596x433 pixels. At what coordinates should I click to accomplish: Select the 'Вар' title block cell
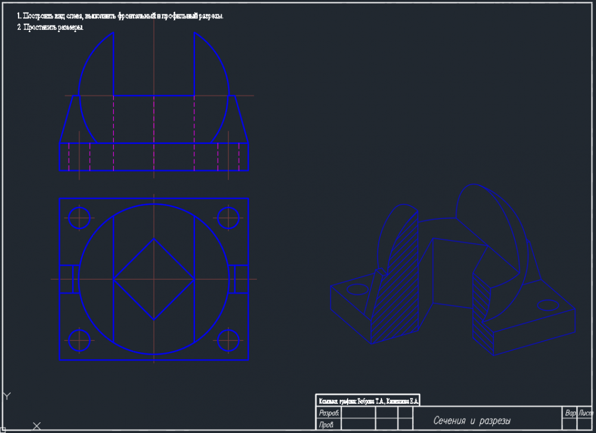570,413
